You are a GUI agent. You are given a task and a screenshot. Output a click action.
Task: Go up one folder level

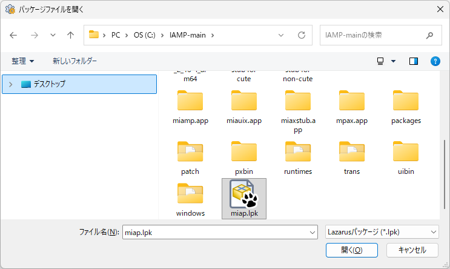70,35
